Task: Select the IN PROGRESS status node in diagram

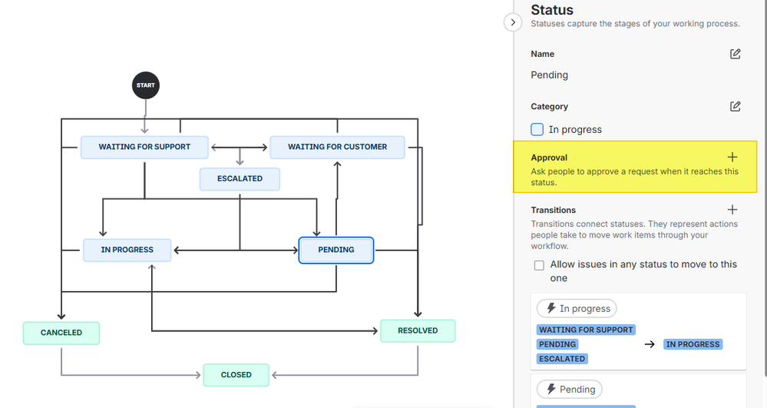Action: tap(127, 250)
